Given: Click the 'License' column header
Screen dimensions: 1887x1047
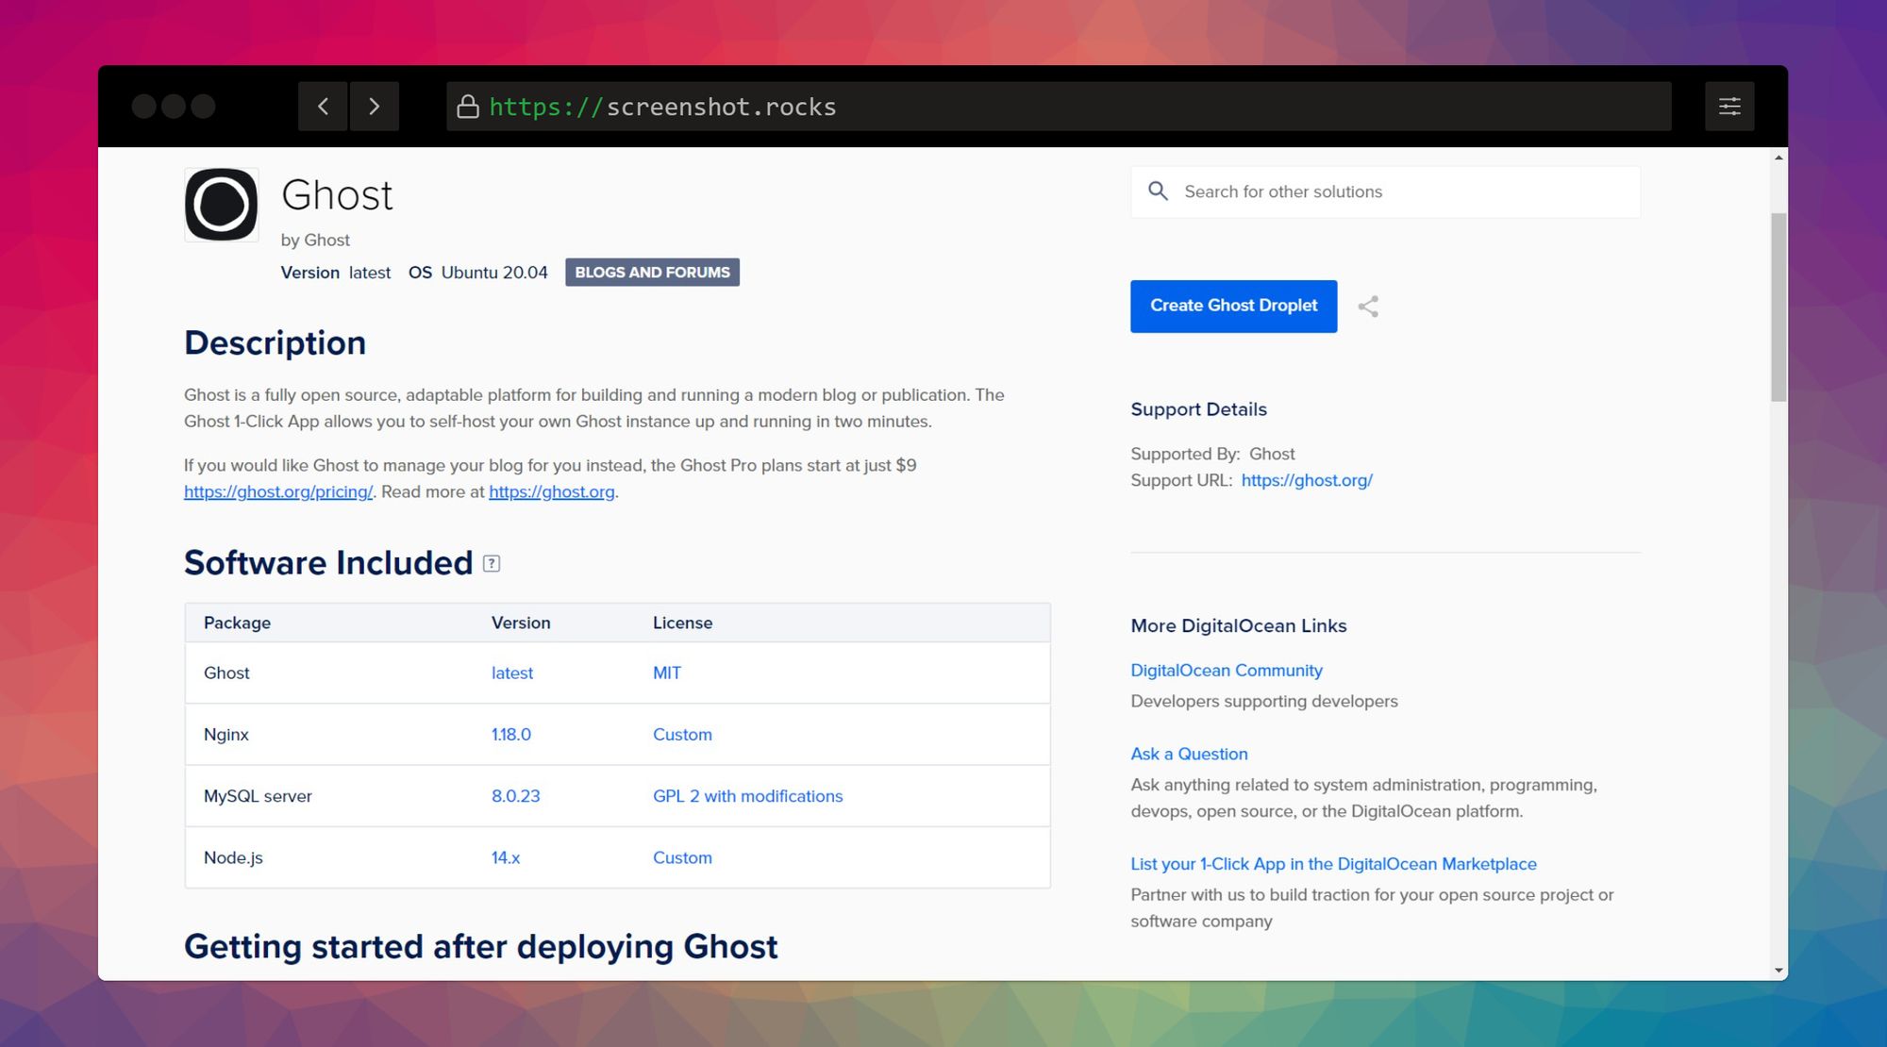Looking at the screenshot, I should (x=682, y=623).
